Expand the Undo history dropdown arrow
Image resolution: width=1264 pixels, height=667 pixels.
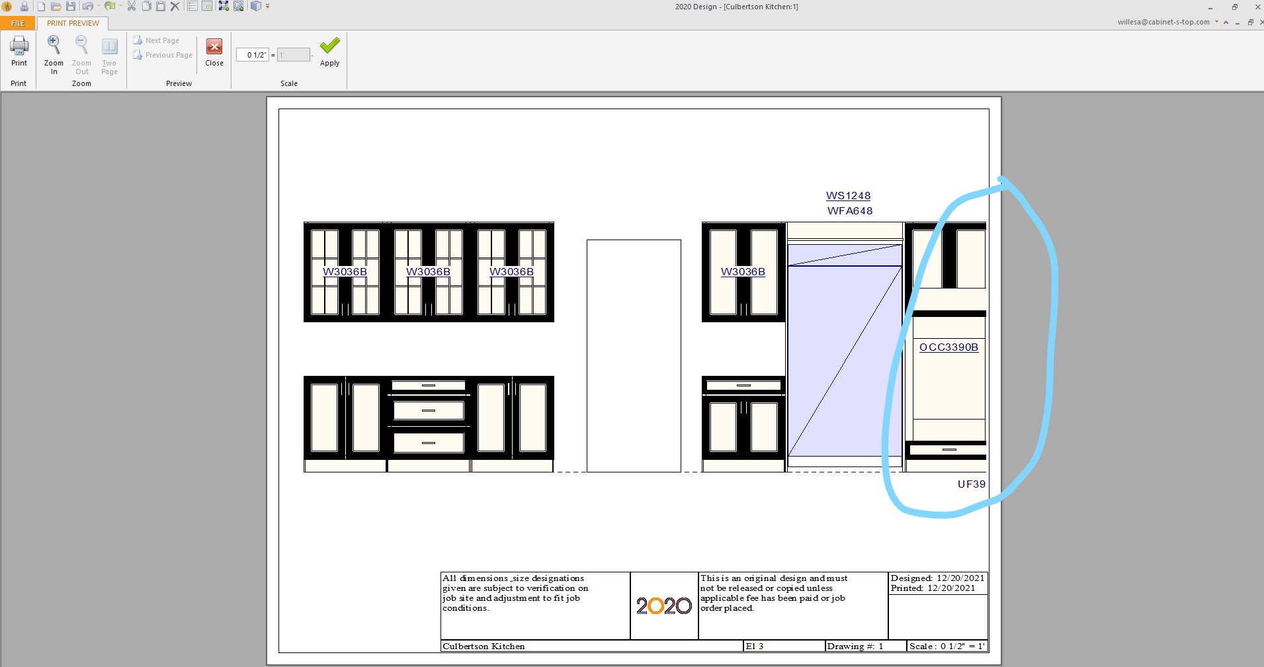point(99,7)
